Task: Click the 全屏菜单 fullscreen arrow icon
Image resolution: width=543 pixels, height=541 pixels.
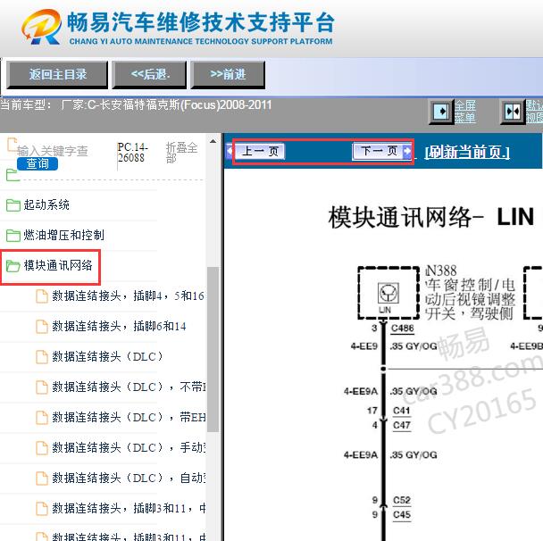Action: click(441, 112)
